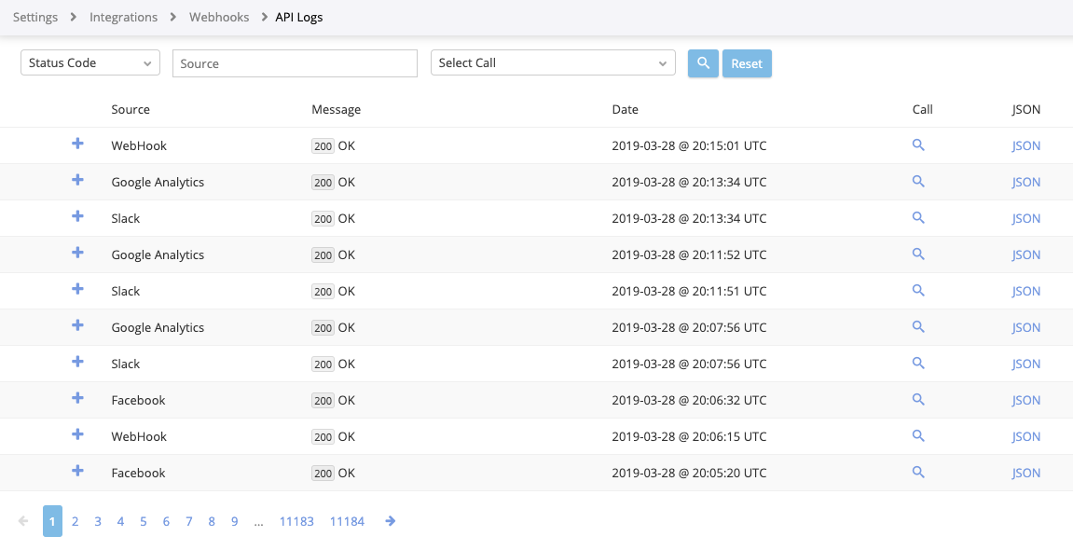Image resolution: width=1073 pixels, height=550 pixels.
Task: Expand the 20:15:01 WebHook log row
Action: click(77, 144)
